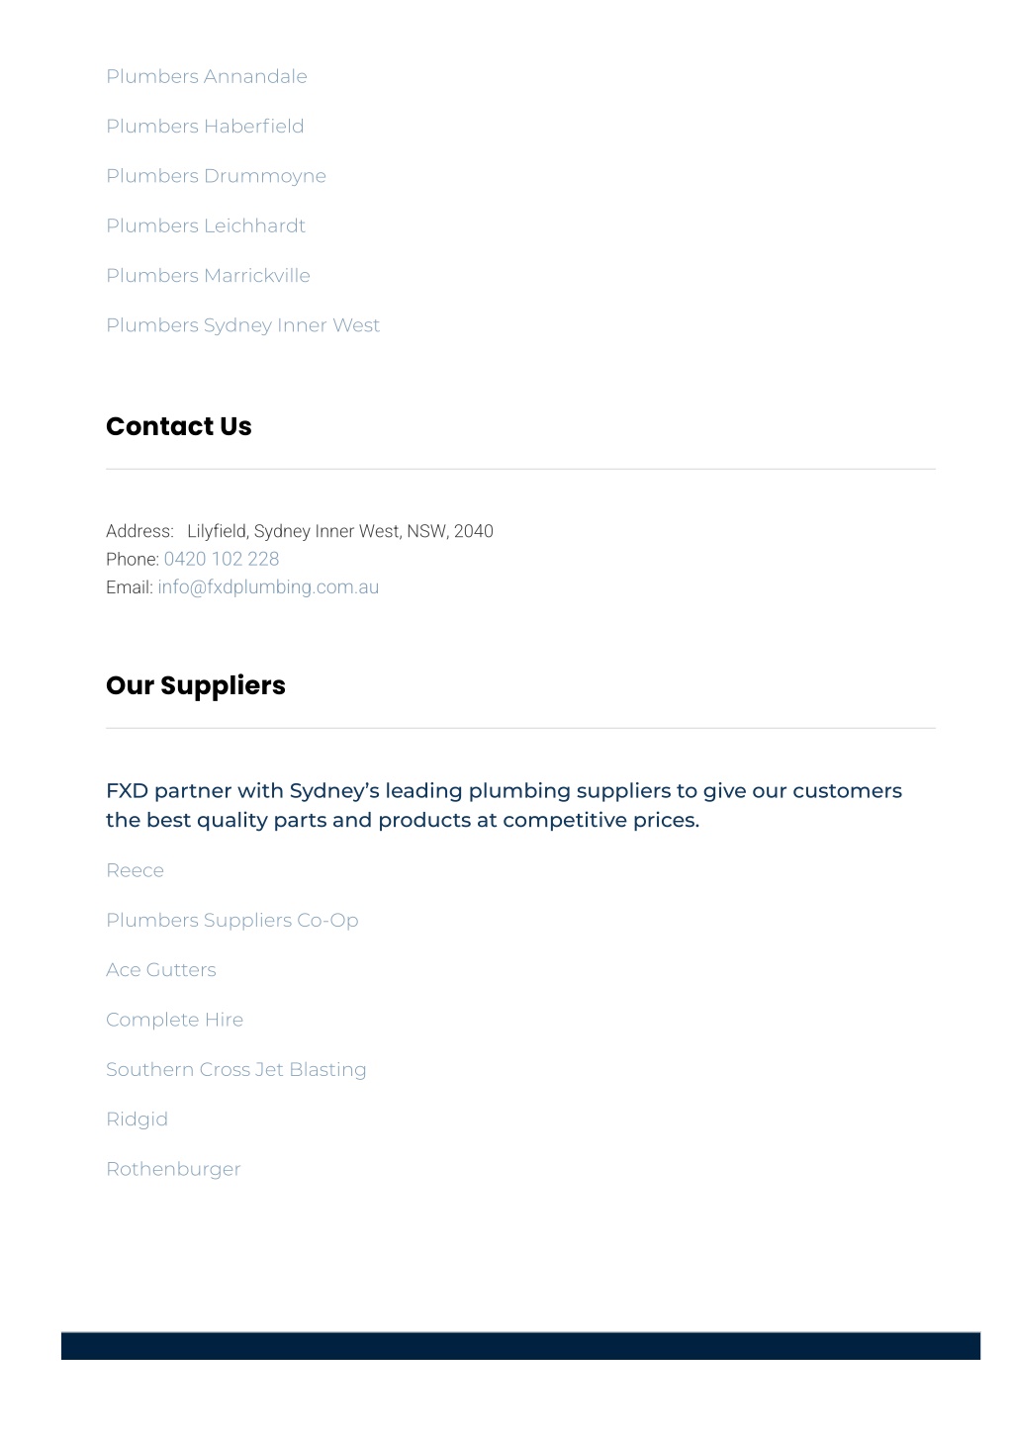Image resolution: width=1013 pixels, height=1433 pixels.
Task: Visit the Ridgid supplier link
Action: click(x=137, y=1120)
